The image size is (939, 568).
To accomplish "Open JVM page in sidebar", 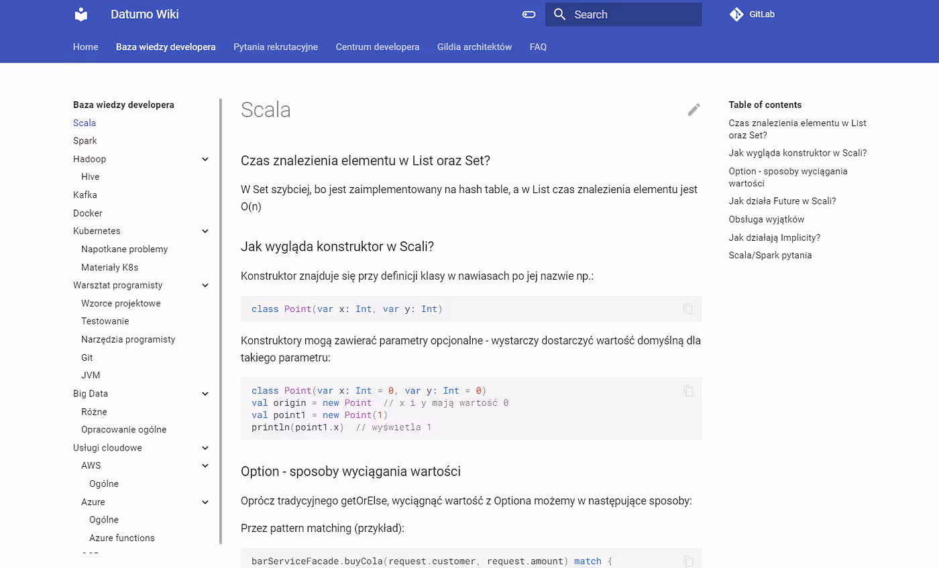I will coord(91,376).
